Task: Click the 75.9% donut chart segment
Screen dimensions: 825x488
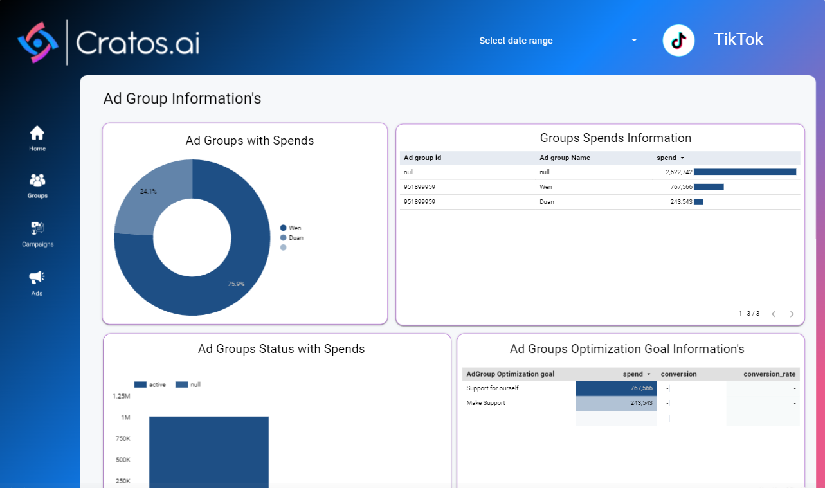Action: tap(237, 284)
